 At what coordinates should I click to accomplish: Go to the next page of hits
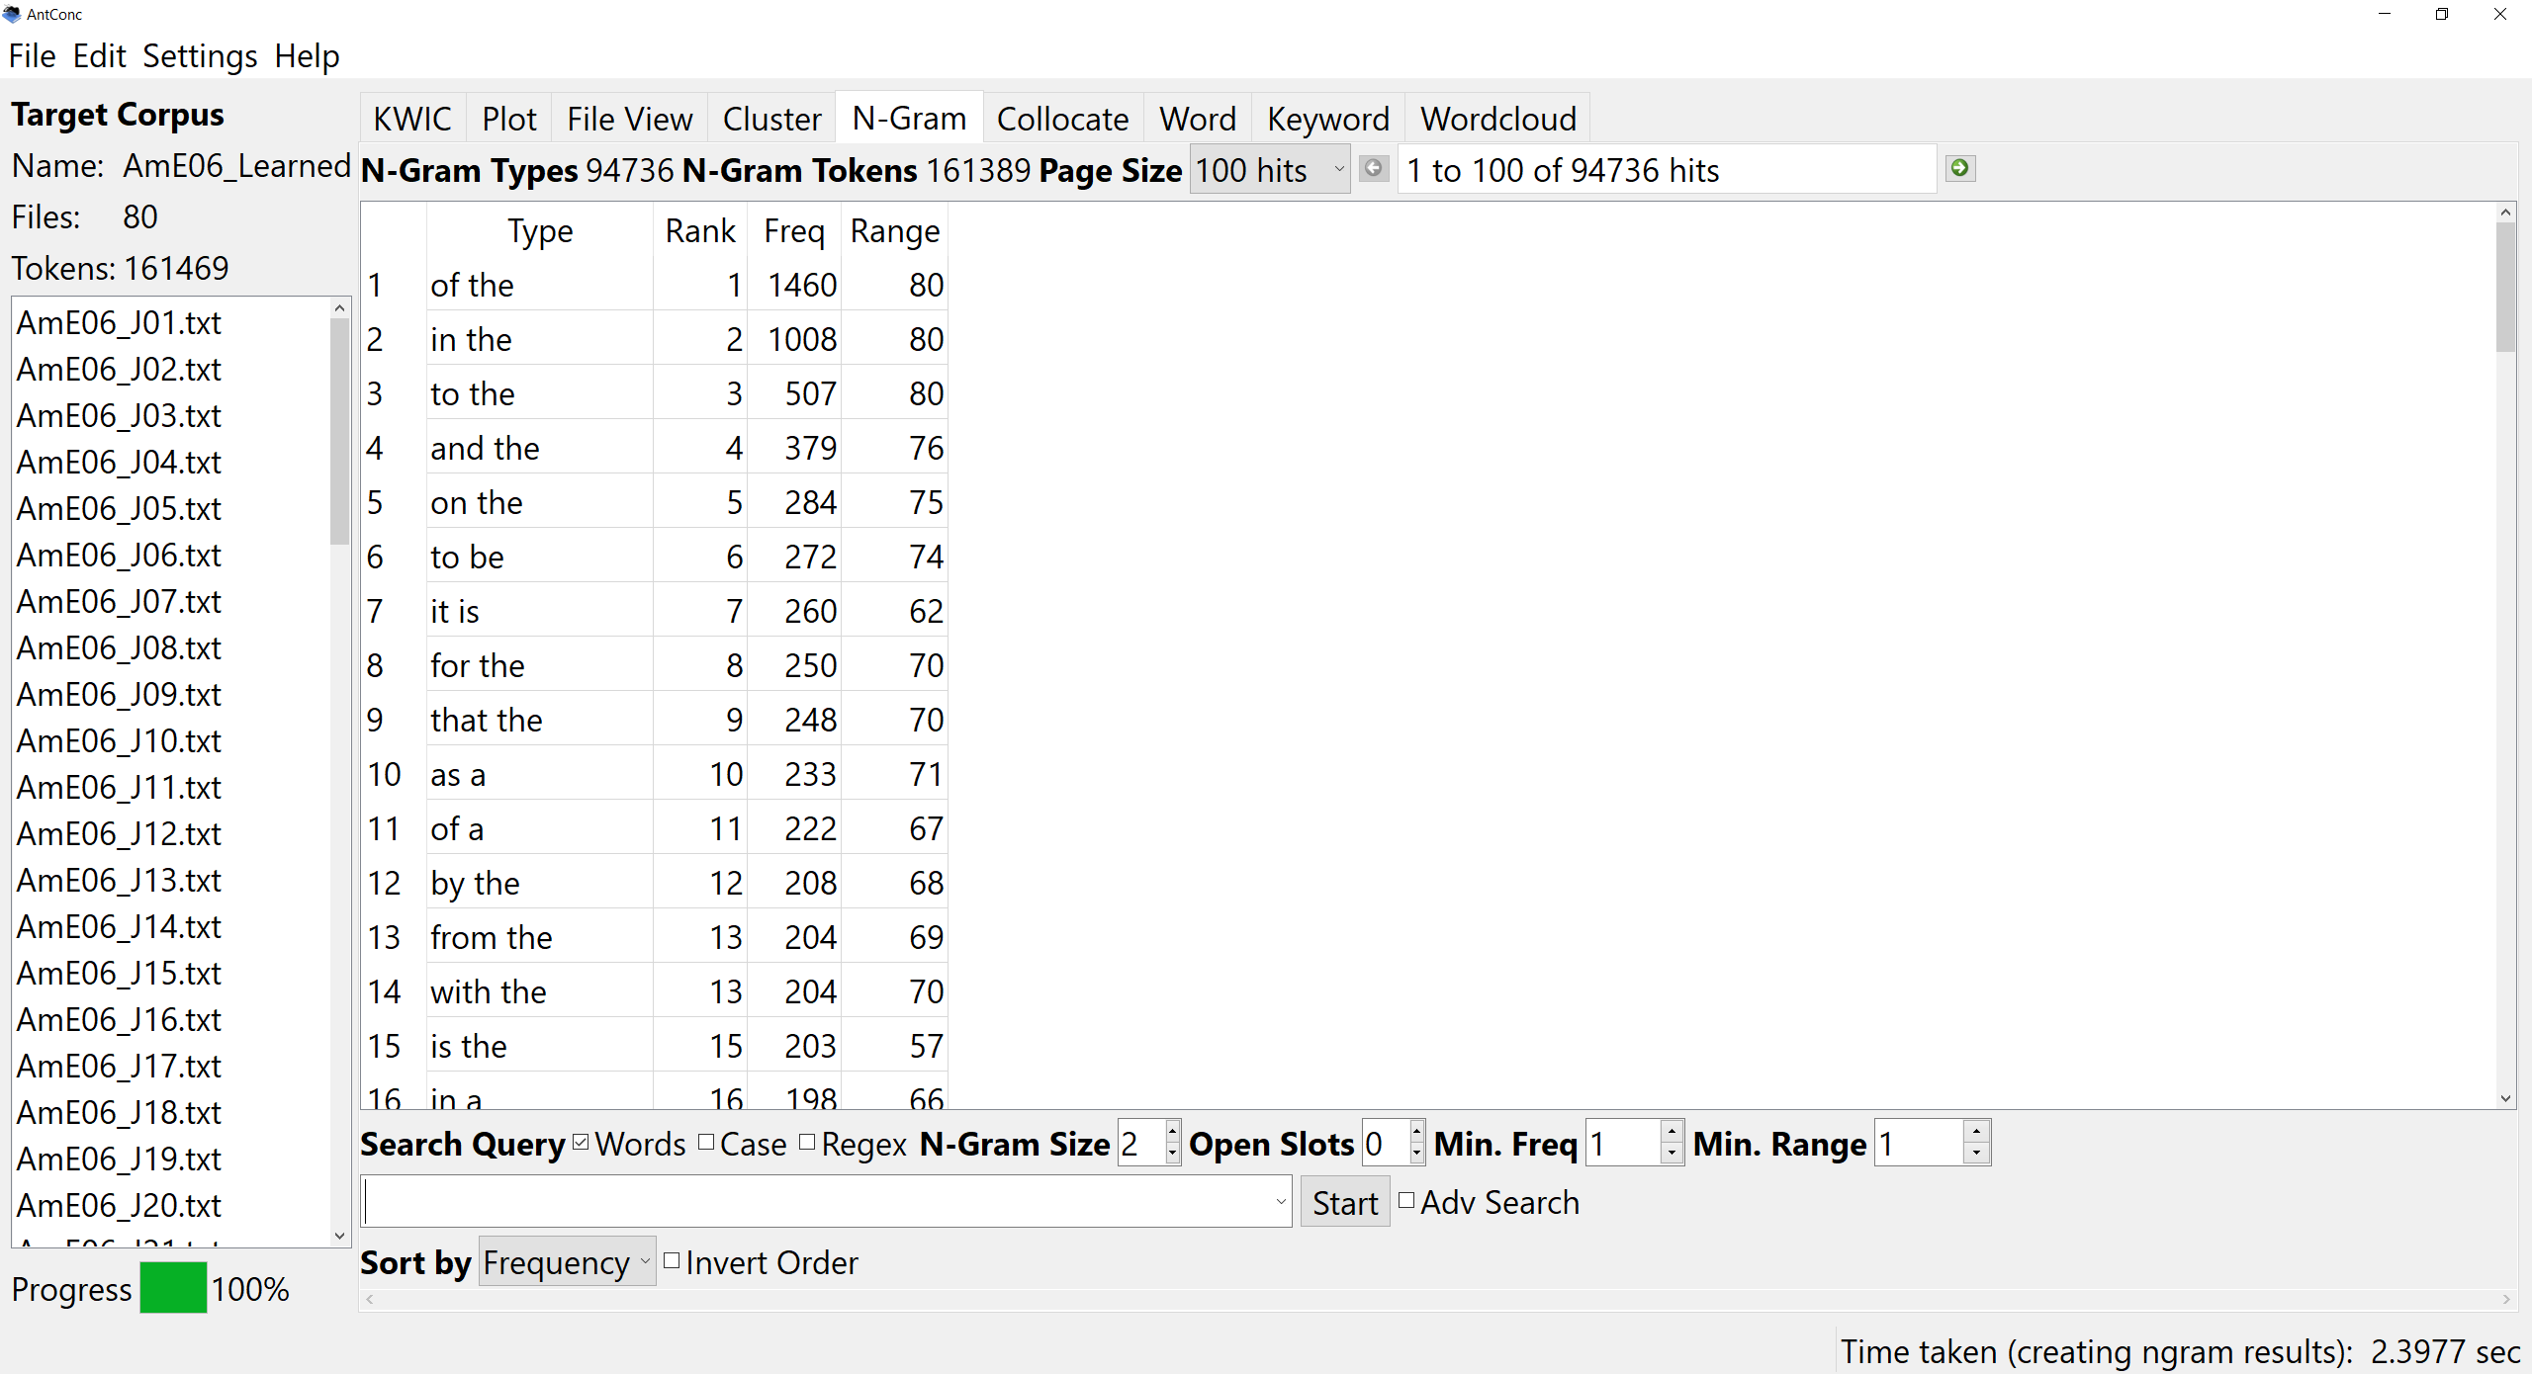coord(1959,168)
